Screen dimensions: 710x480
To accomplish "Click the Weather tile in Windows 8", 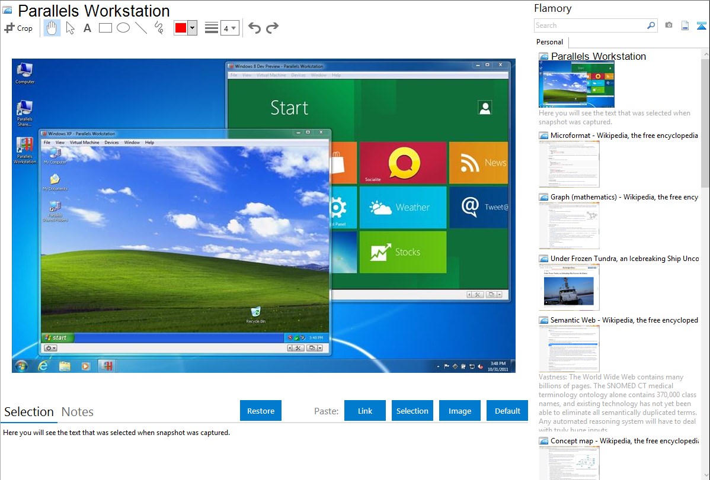I will click(403, 207).
